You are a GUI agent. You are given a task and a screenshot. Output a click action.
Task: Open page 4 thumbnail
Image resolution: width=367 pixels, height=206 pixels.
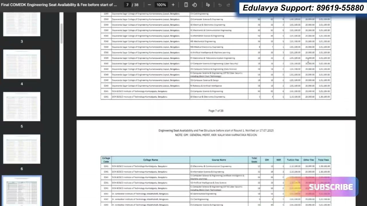tap(22, 64)
